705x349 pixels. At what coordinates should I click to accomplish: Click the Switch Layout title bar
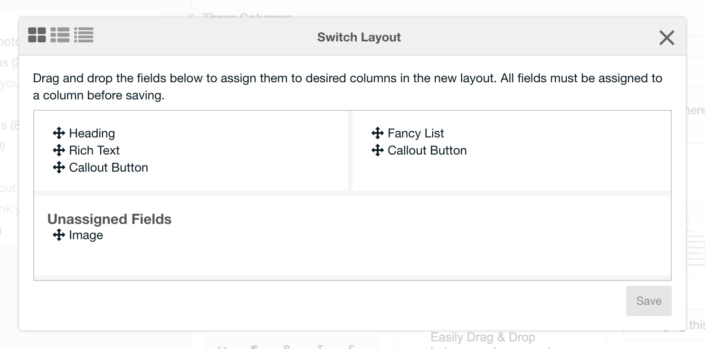pyautogui.click(x=359, y=37)
